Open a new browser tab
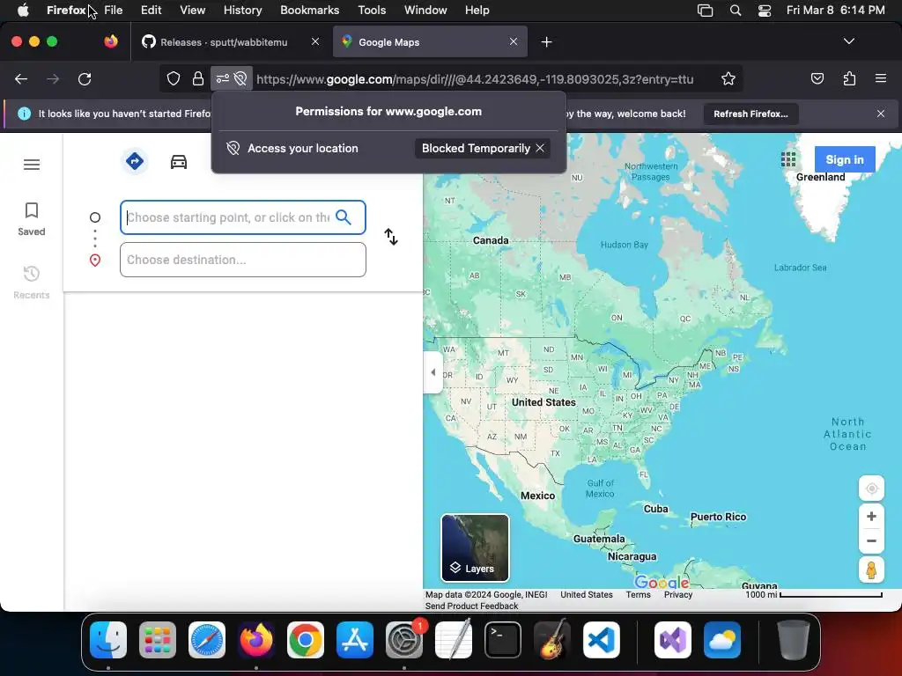Screen dimensions: 902x676 click(x=546, y=42)
